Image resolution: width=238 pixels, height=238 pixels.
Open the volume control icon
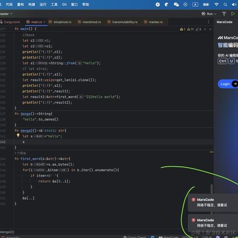click(x=234, y=5)
